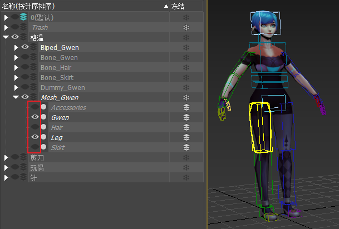Click the white object color dot beside Leg
The height and width of the screenshot is (229, 339).
pyautogui.click(x=43, y=137)
